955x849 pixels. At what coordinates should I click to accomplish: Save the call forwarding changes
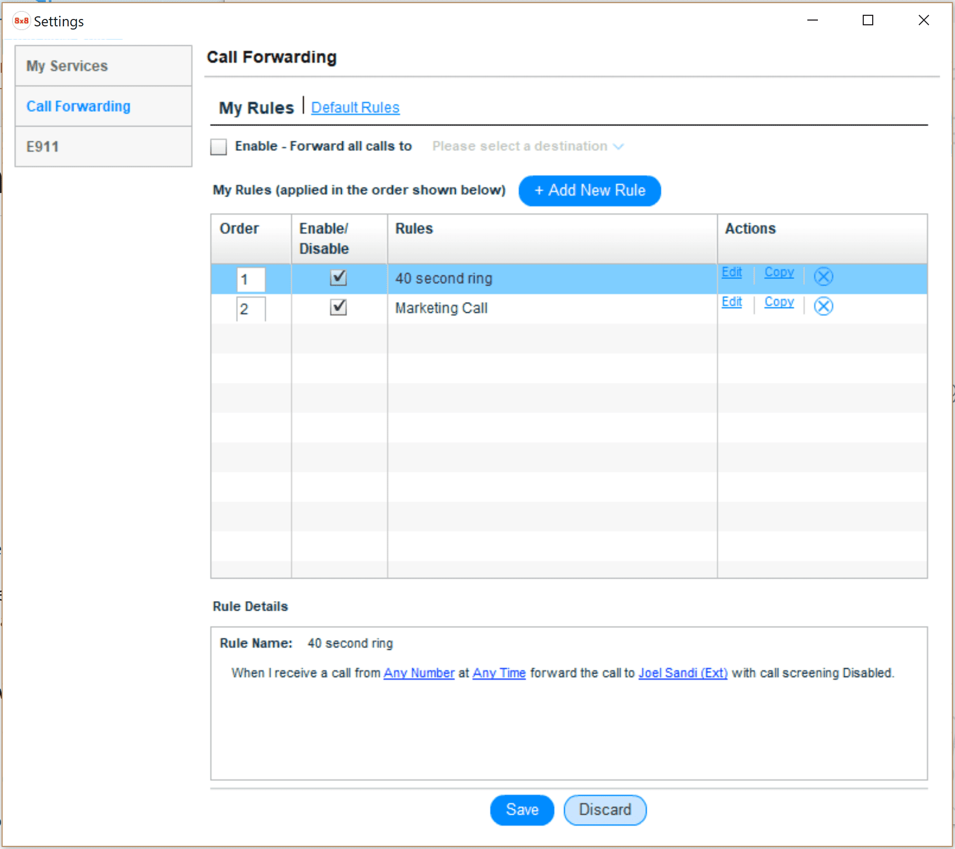pyautogui.click(x=522, y=809)
